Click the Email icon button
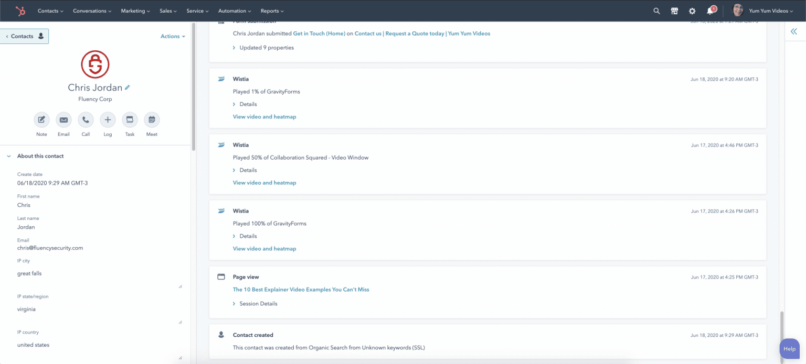Image resolution: width=806 pixels, height=364 pixels. 63,120
